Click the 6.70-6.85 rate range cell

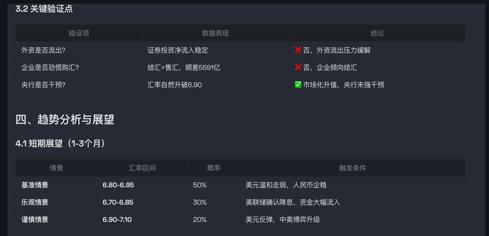(118, 202)
